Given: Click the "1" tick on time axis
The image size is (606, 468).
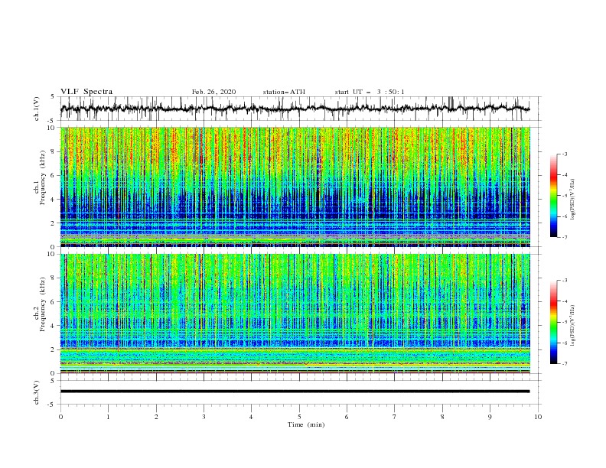Looking at the screenshot, I should pos(108,417).
